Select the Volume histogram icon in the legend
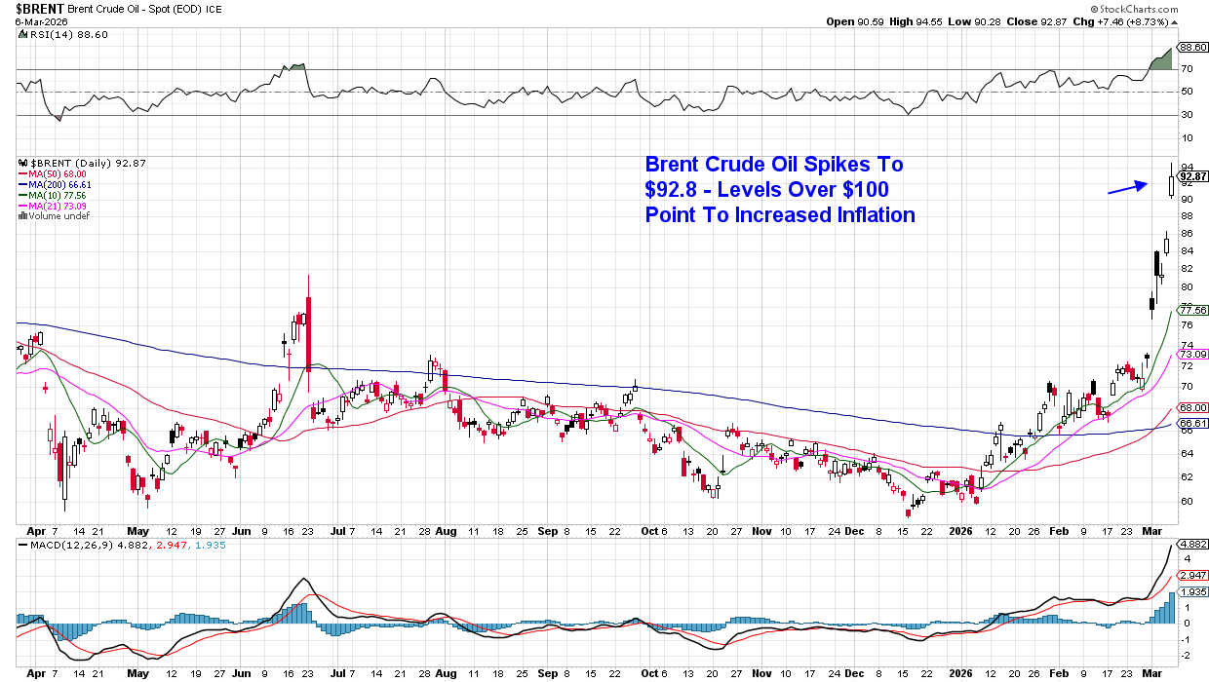Screen dimensions: 1209x682 click(20, 215)
